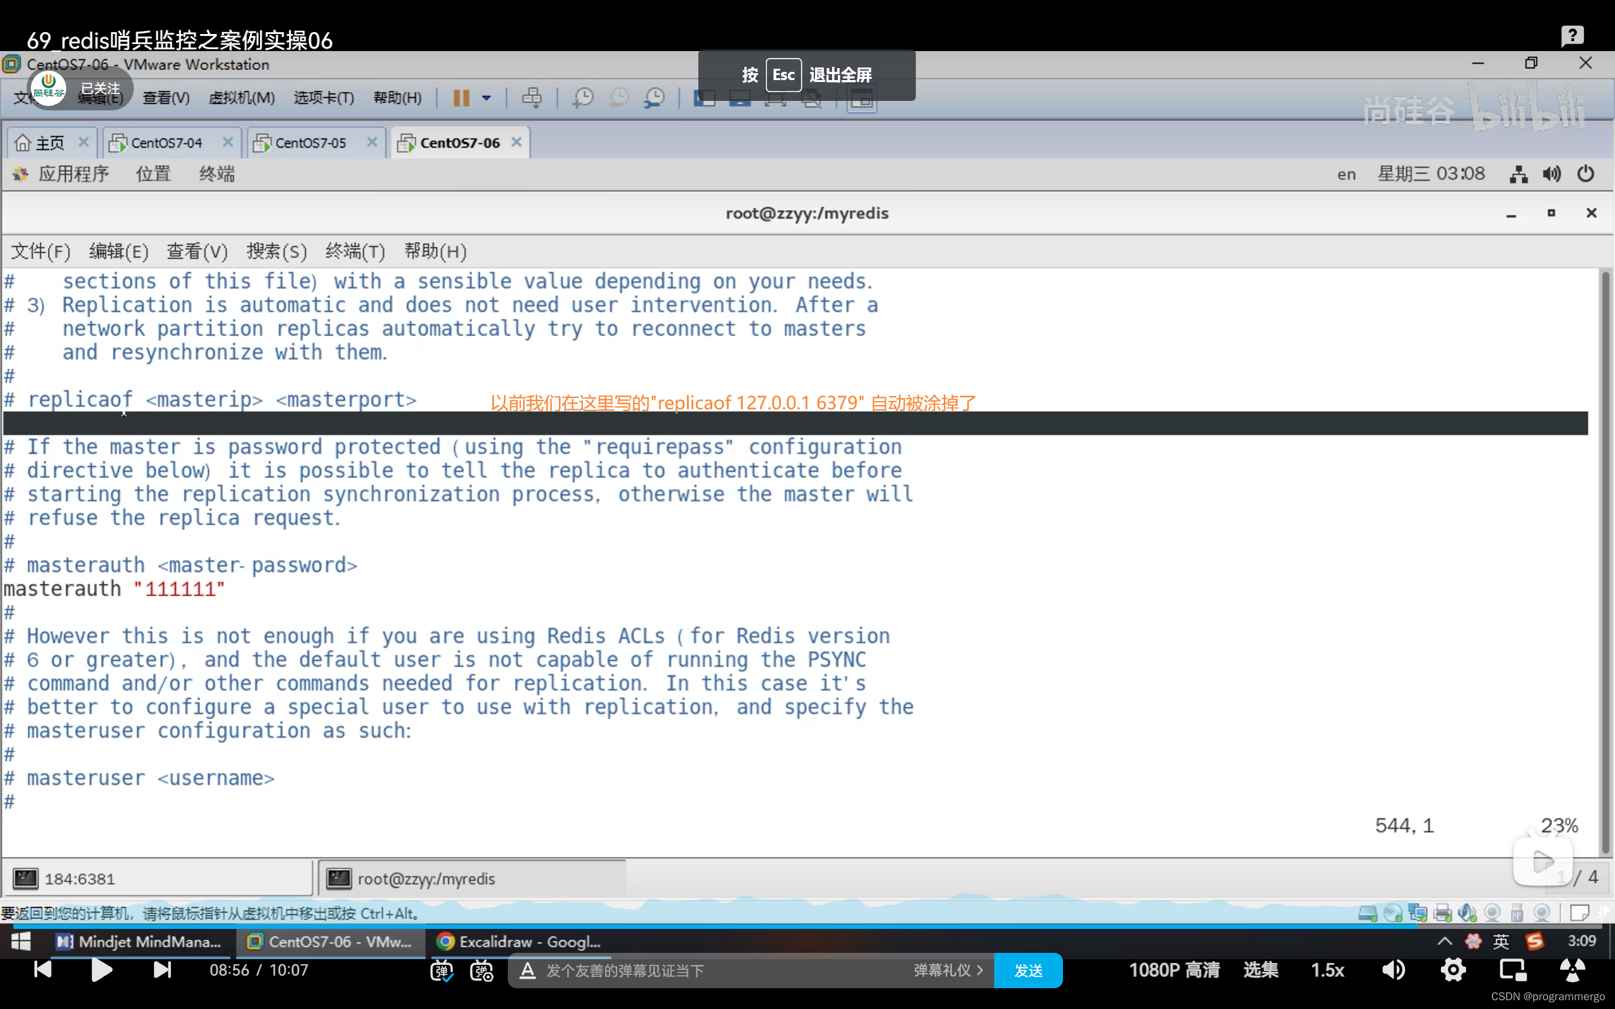This screenshot has height=1009, width=1615.
Task: Click the GNOME volume icon
Action: (x=1552, y=174)
